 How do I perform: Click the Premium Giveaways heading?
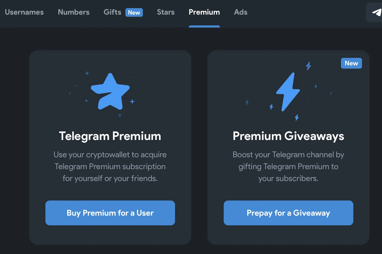point(288,136)
